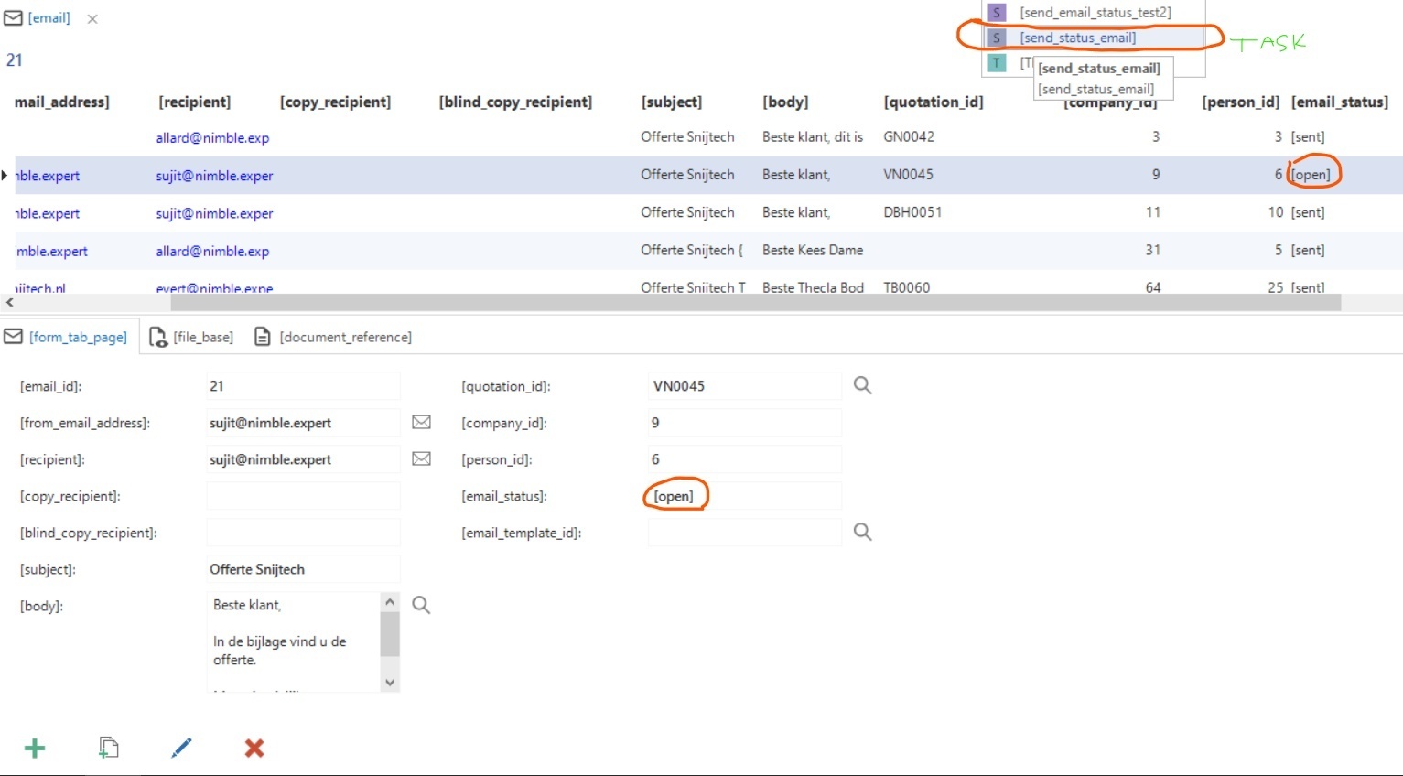
Task: Click envelope icon beside recipient field
Action: pos(421,458)
